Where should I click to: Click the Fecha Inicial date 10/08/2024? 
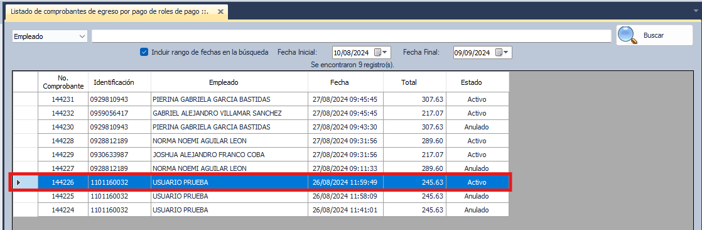click(352, 53)
